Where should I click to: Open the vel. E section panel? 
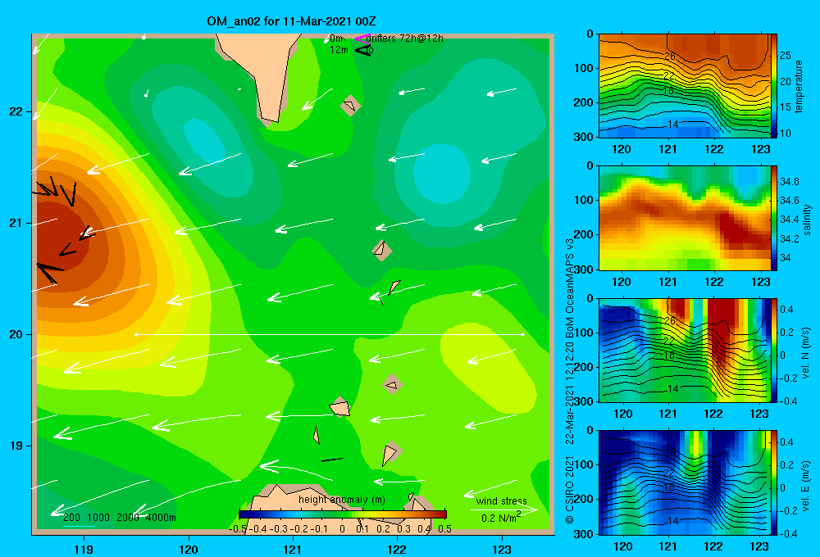[685, 482]
